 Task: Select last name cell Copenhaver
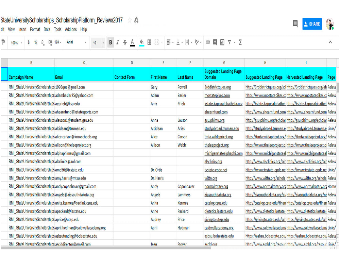click(x=190, y=186)
